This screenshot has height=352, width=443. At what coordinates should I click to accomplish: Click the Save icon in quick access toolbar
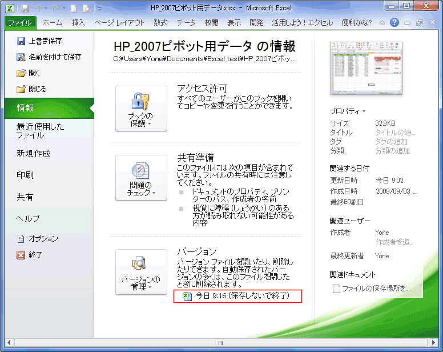(x=25, y=9)
